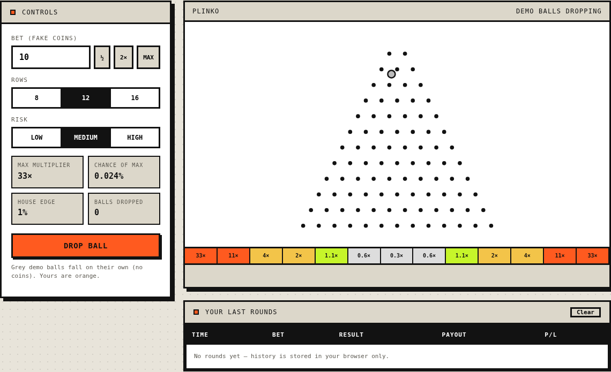Click the grey demo ball on the board

[x=391, y=74]
